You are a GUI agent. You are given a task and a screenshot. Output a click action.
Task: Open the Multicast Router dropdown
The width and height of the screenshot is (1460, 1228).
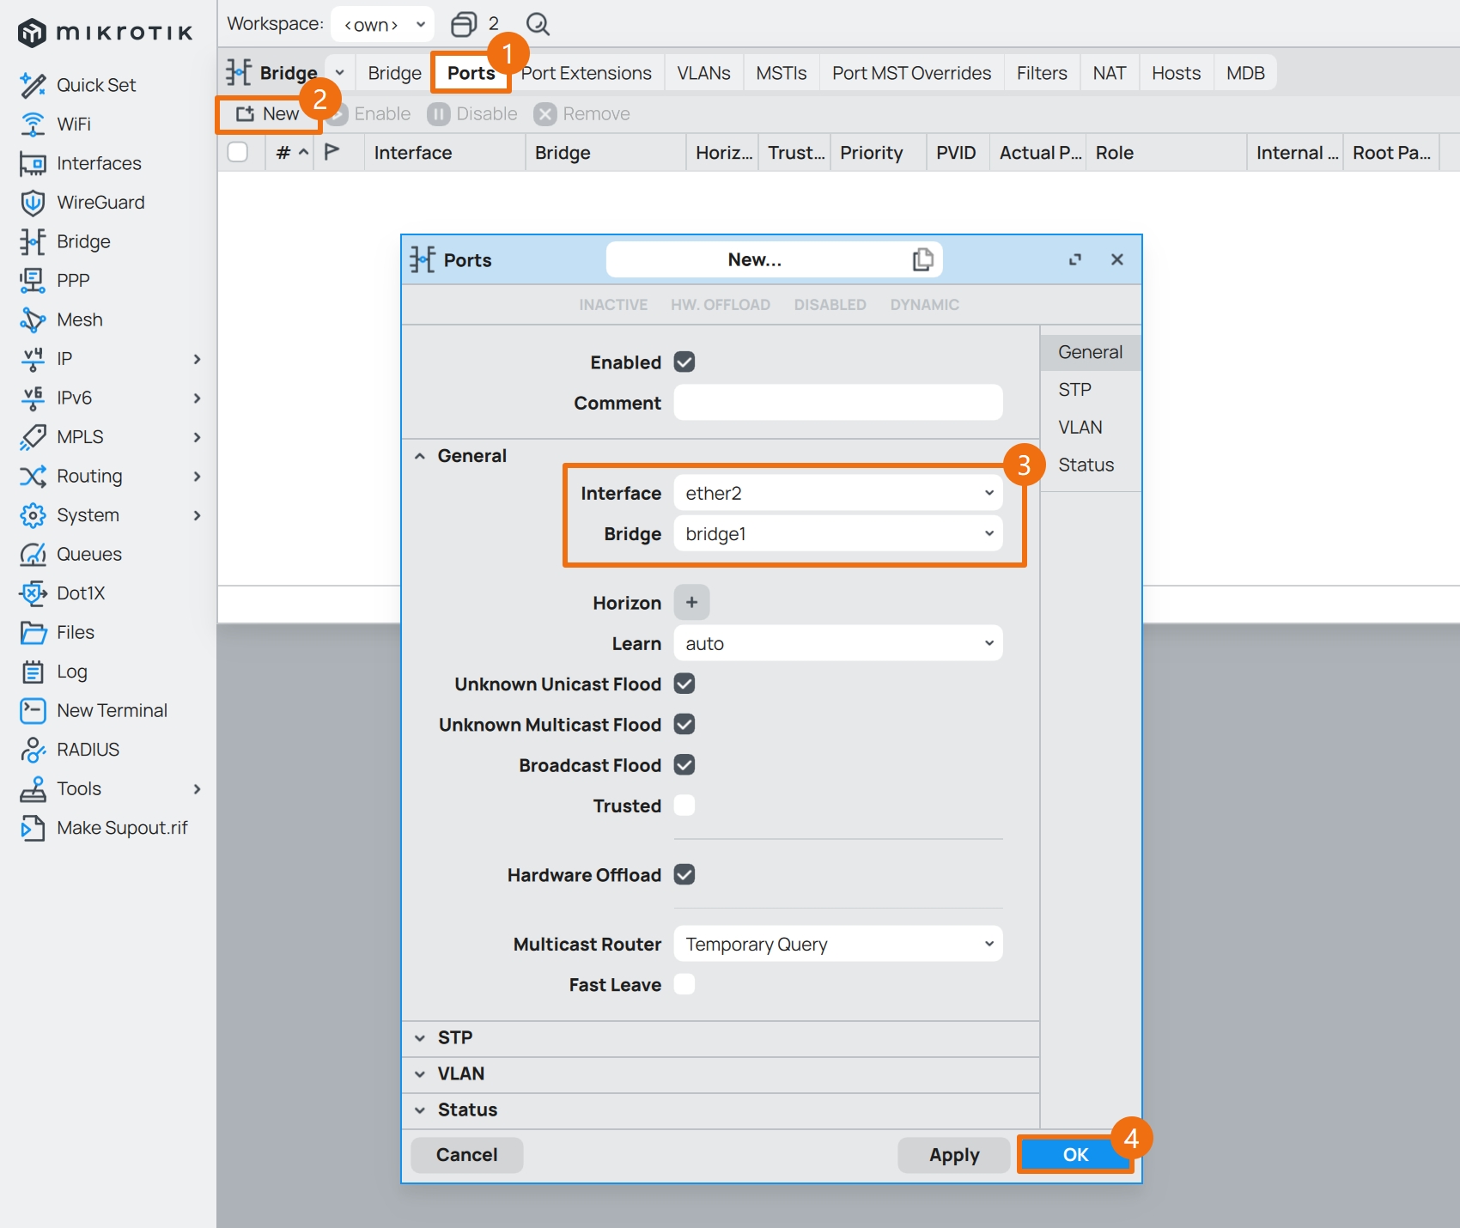click(x=838, y=944)
